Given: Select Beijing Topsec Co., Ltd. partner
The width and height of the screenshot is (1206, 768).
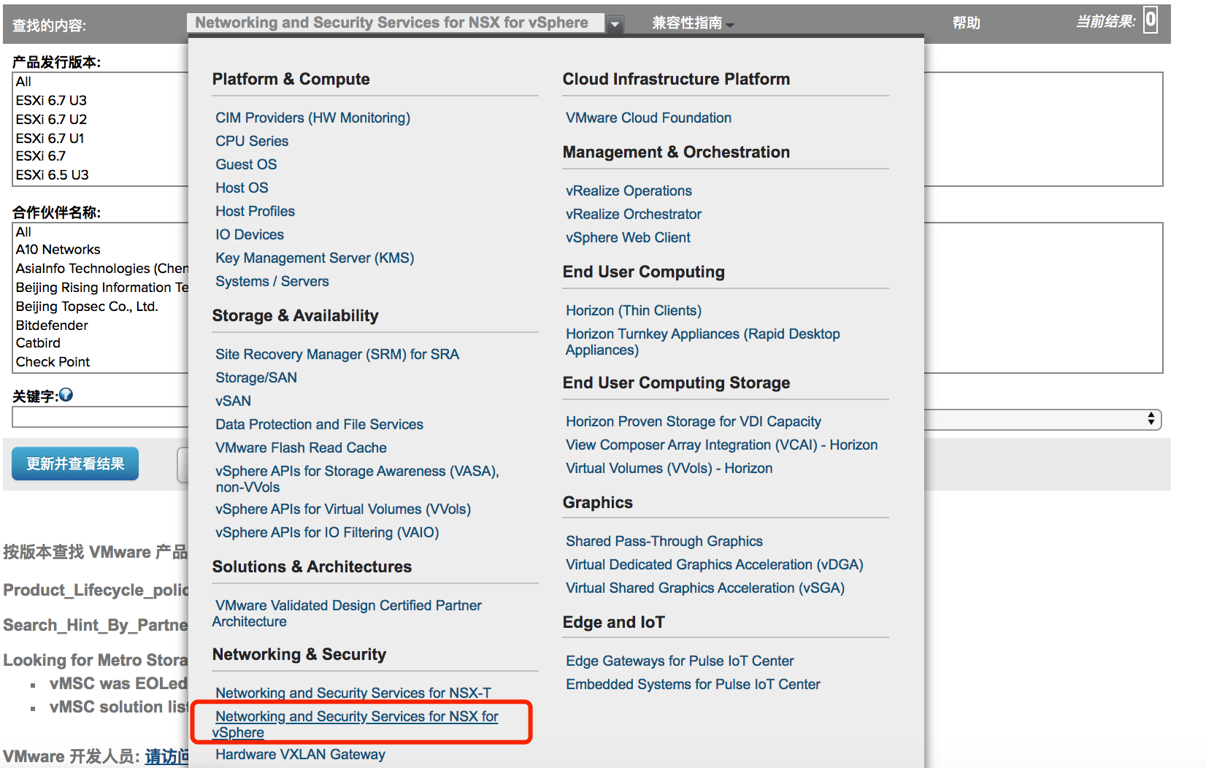Looking at the screenshot, I should pos(87,307).
